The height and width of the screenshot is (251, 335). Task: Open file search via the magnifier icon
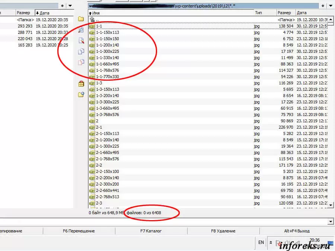point(81,30)
